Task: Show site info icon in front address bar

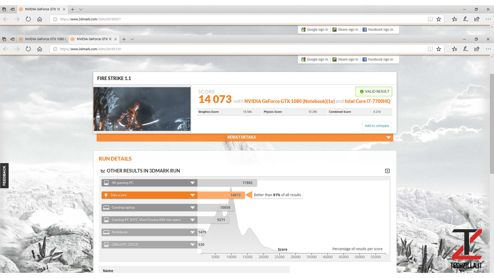Action: point(55,49)
